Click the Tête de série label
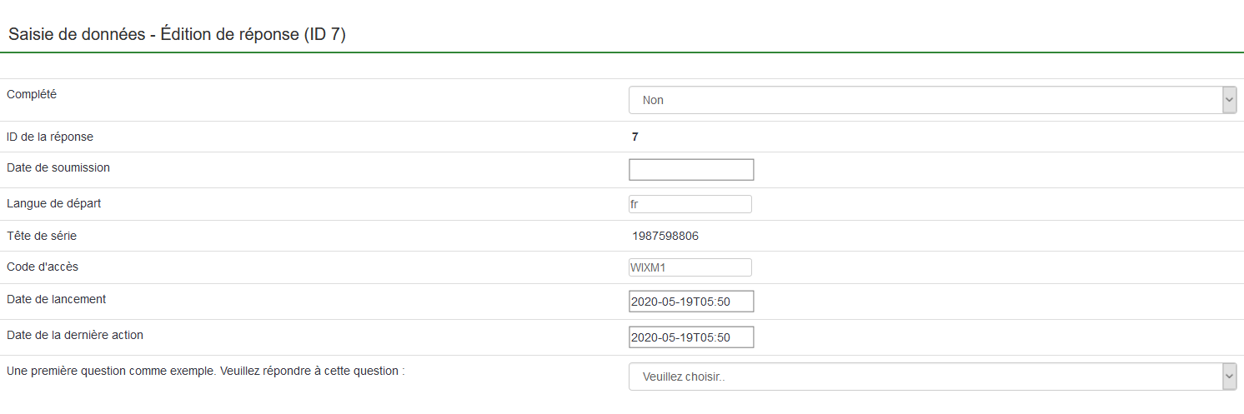The height and width of the screenshot is (414, 1244). click(42, 236)
